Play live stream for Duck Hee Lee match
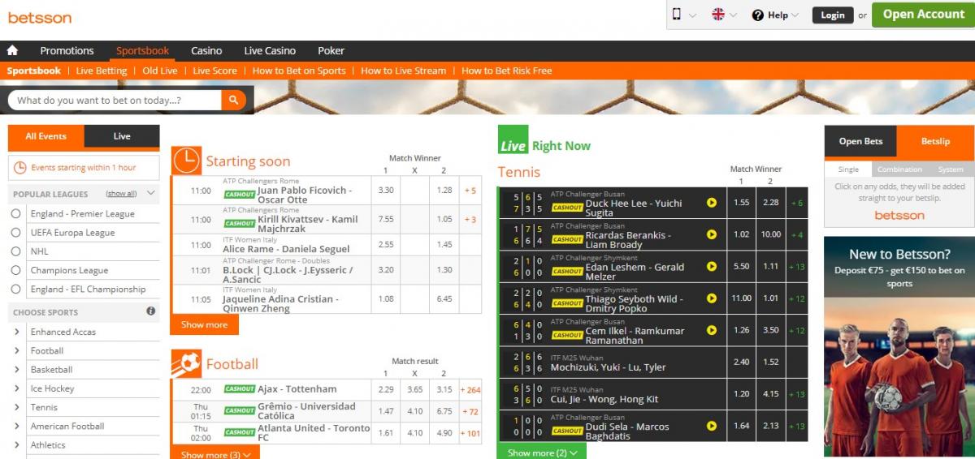Viewport: 975px width, 459px height. click(712, 203)
